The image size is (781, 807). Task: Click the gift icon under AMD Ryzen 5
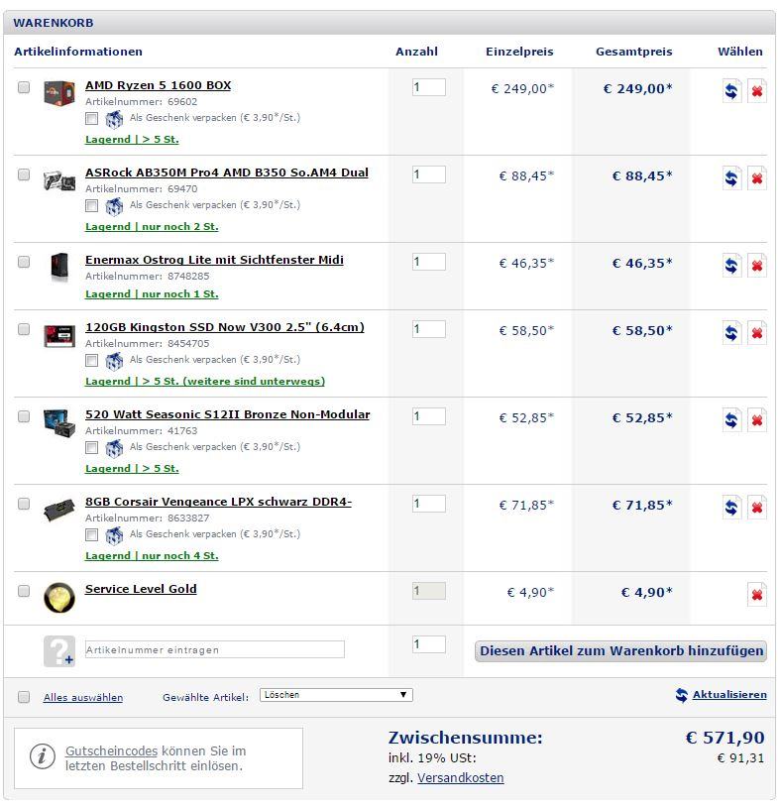coord(114,119)
